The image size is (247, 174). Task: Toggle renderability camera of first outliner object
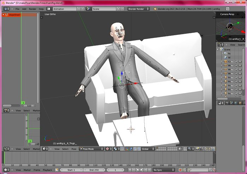[240, 61]
